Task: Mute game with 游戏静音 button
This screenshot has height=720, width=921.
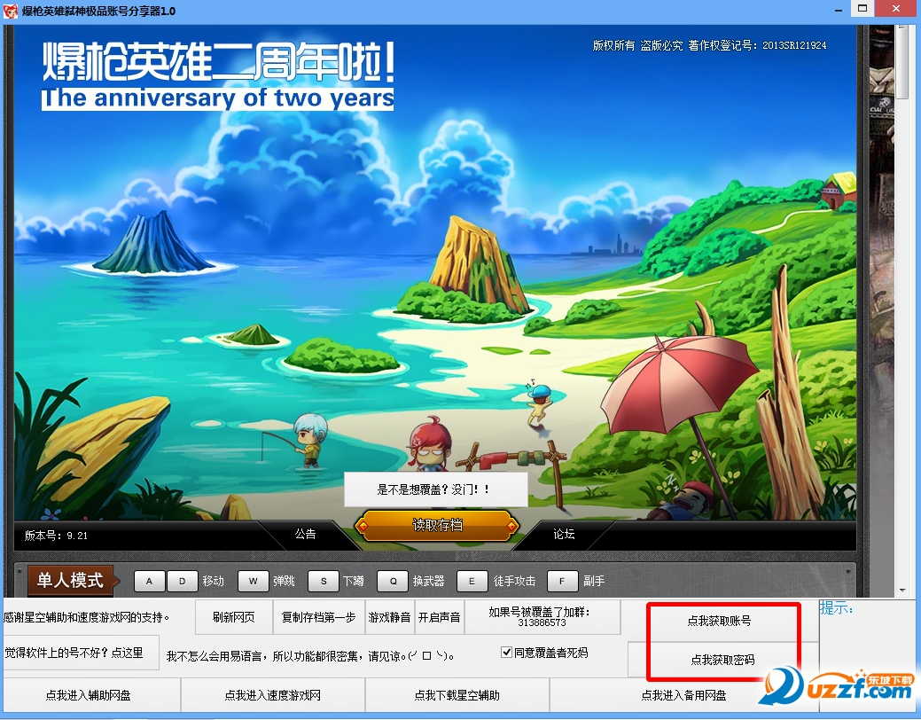Action: (390, 617)
